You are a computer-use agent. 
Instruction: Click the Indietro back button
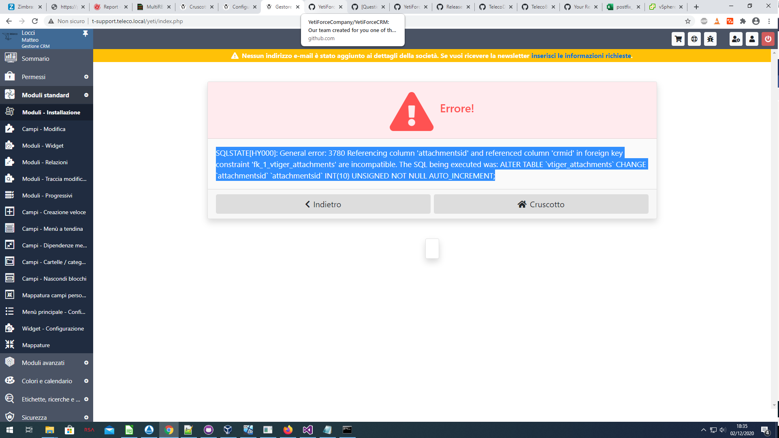(x=323, y=204)
